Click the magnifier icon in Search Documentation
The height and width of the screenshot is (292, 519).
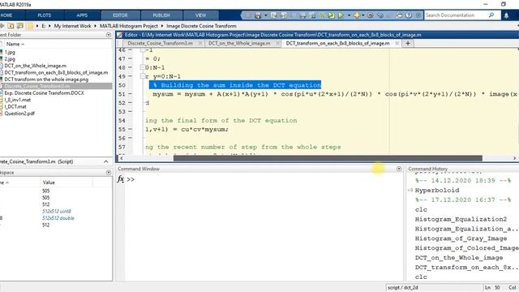[491, 15]
